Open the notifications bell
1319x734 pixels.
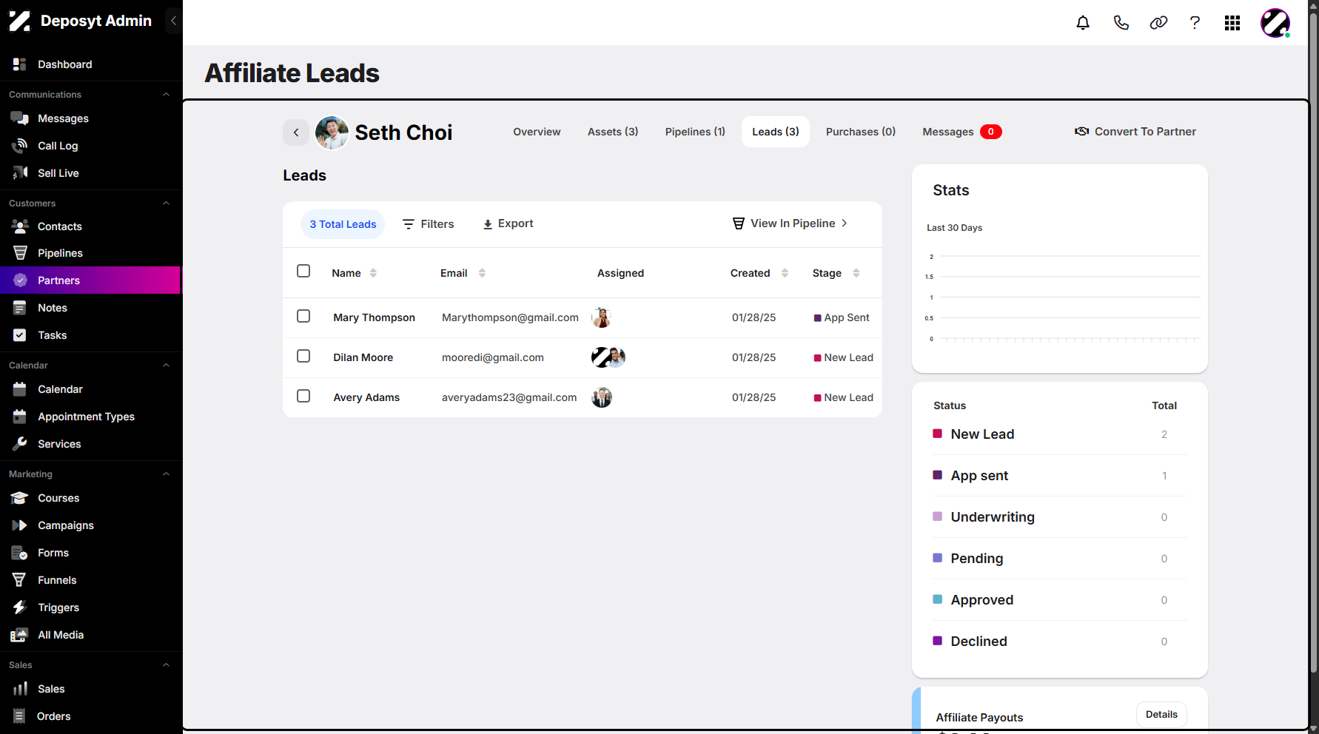pos(1083,23)
